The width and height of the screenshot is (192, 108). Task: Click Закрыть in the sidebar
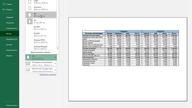point(9,55)
